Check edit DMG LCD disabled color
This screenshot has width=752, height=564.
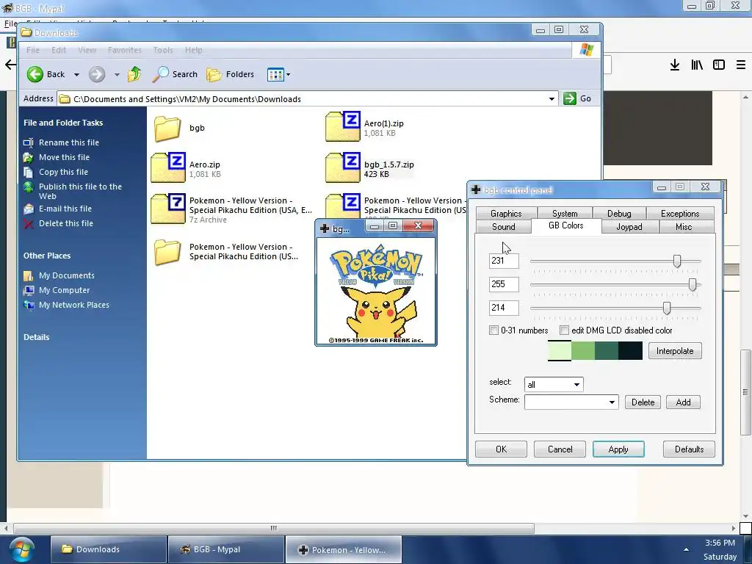click(565, 330)
